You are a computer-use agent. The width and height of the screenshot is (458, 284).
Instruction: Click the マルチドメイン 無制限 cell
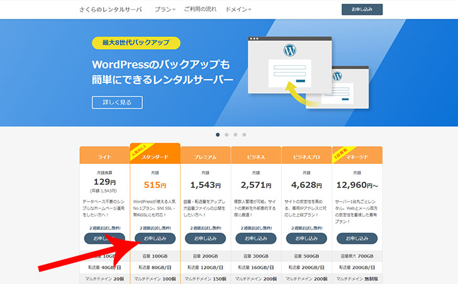tap(357, 279)
